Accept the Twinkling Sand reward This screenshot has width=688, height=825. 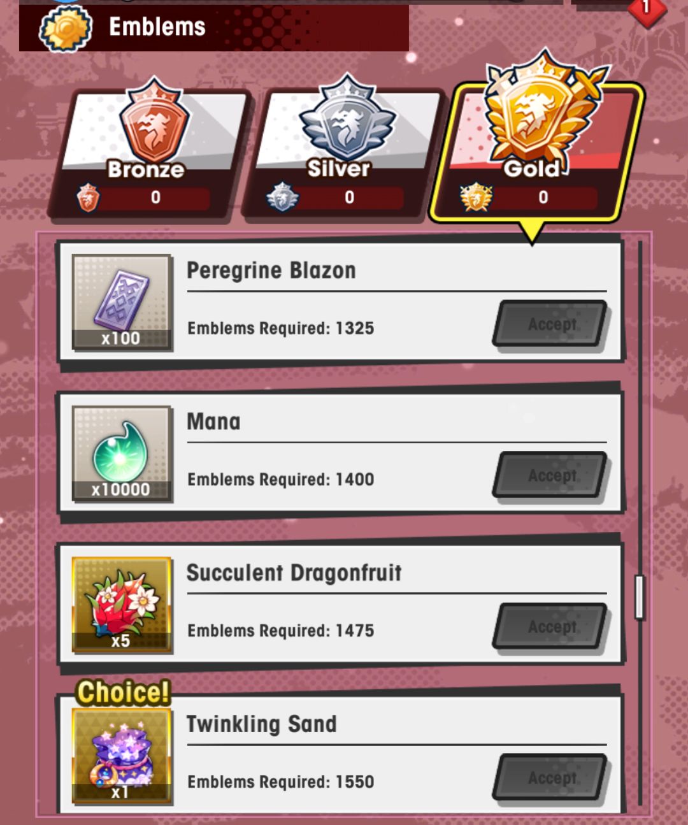coord(552,777)
